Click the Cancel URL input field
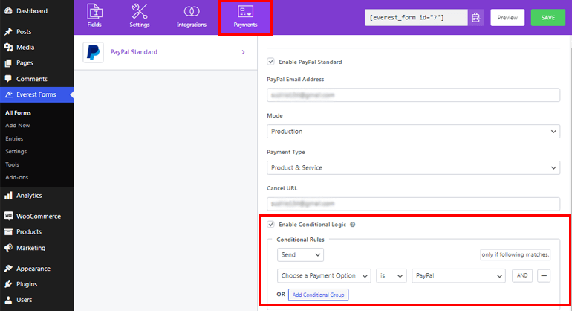The width and height of the screenshot is (572, 311). 413,204
